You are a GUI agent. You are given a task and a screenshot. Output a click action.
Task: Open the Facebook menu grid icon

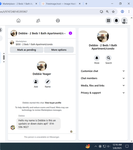tap(108, 21)
